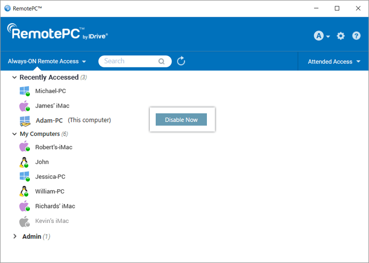Select James' iMac in the list

[52, 106]
